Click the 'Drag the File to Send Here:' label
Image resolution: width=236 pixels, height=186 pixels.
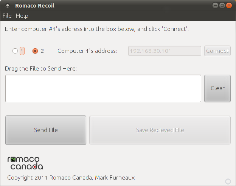coord(41,69)
